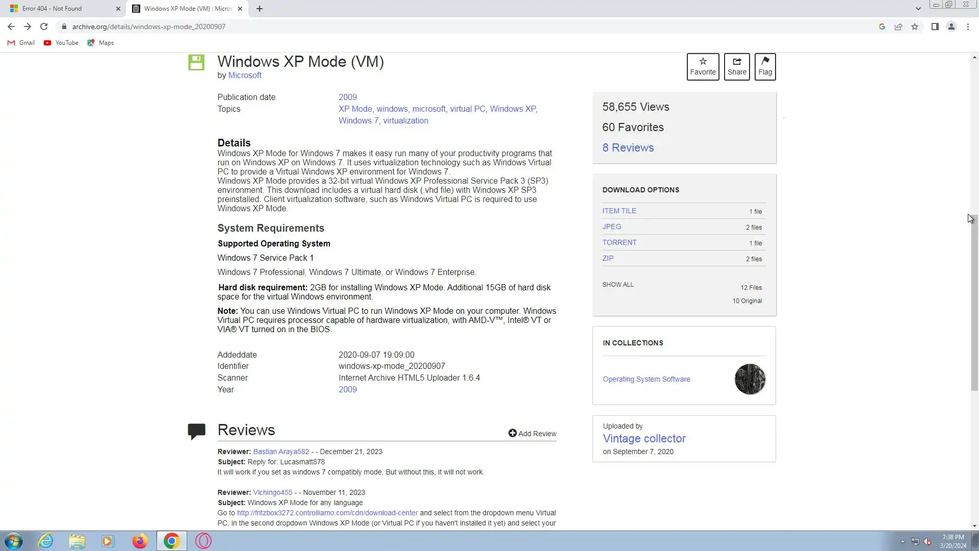The image size is (979, 551).
Task: Reload the page
Action: 44,27
